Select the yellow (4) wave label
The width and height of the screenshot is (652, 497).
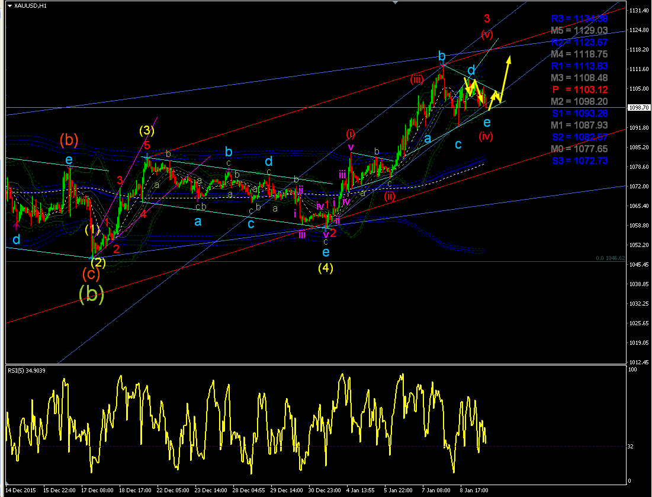click(326, 268)
